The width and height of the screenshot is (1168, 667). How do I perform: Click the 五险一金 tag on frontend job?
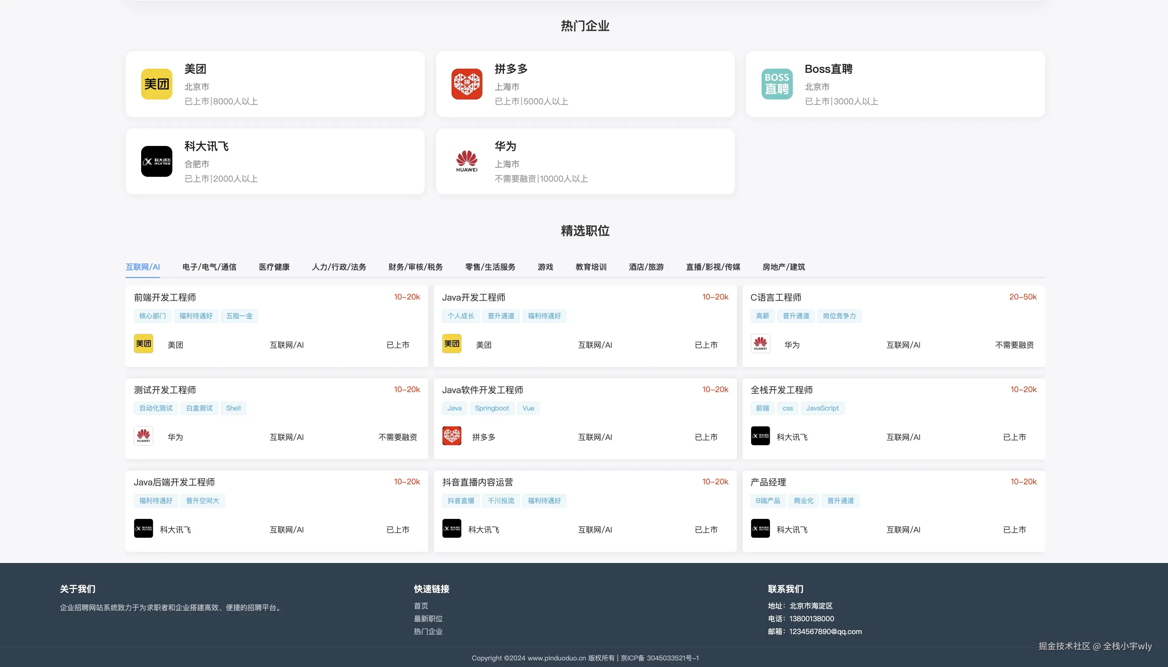click(239, 316)
